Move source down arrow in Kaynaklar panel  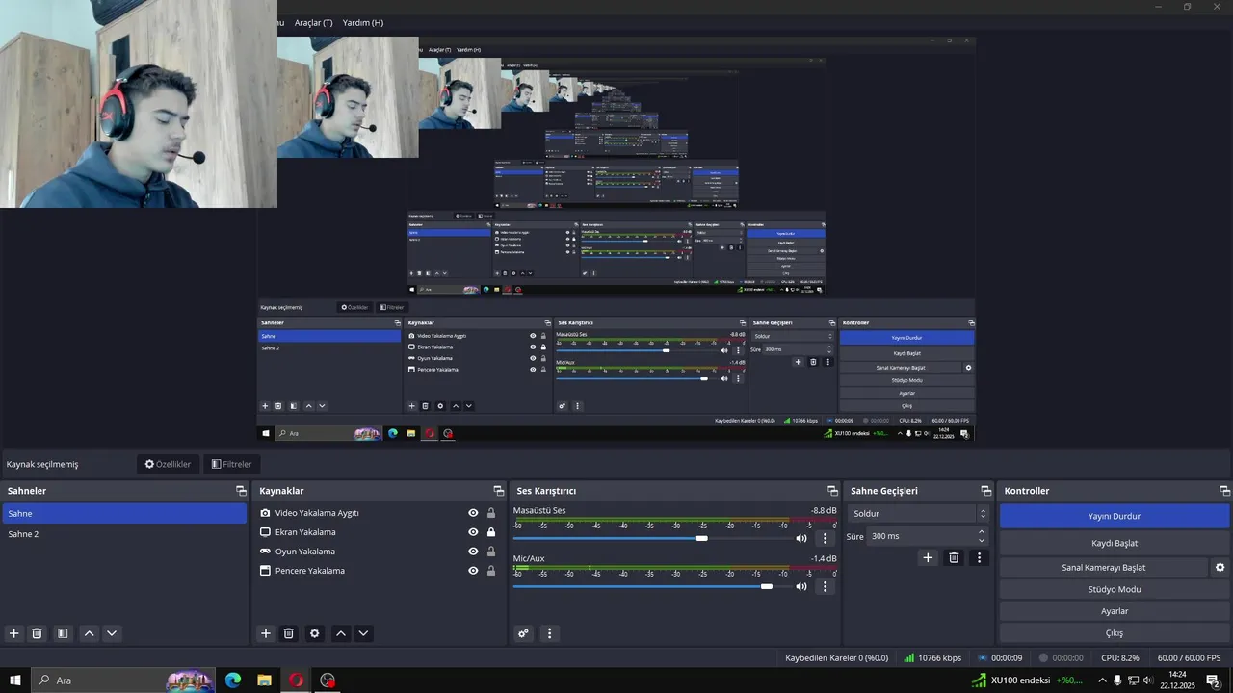pyautogui.click(x=363, y=633)
